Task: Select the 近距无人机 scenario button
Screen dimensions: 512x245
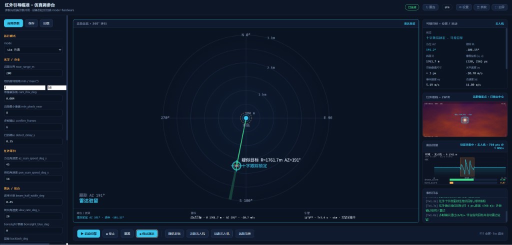Action: pyautogui.click(x=197, y=233)
